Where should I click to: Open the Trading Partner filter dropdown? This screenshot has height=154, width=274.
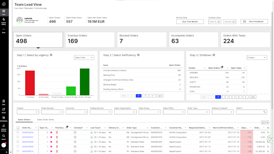point(101,112)
